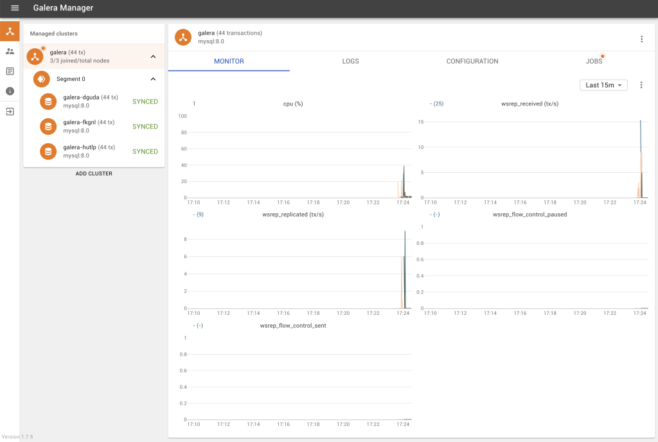The width and height of the screenshot is (658, 442).
Task: Open the info icon in the sidebar
Action: [x=10, y=91]
